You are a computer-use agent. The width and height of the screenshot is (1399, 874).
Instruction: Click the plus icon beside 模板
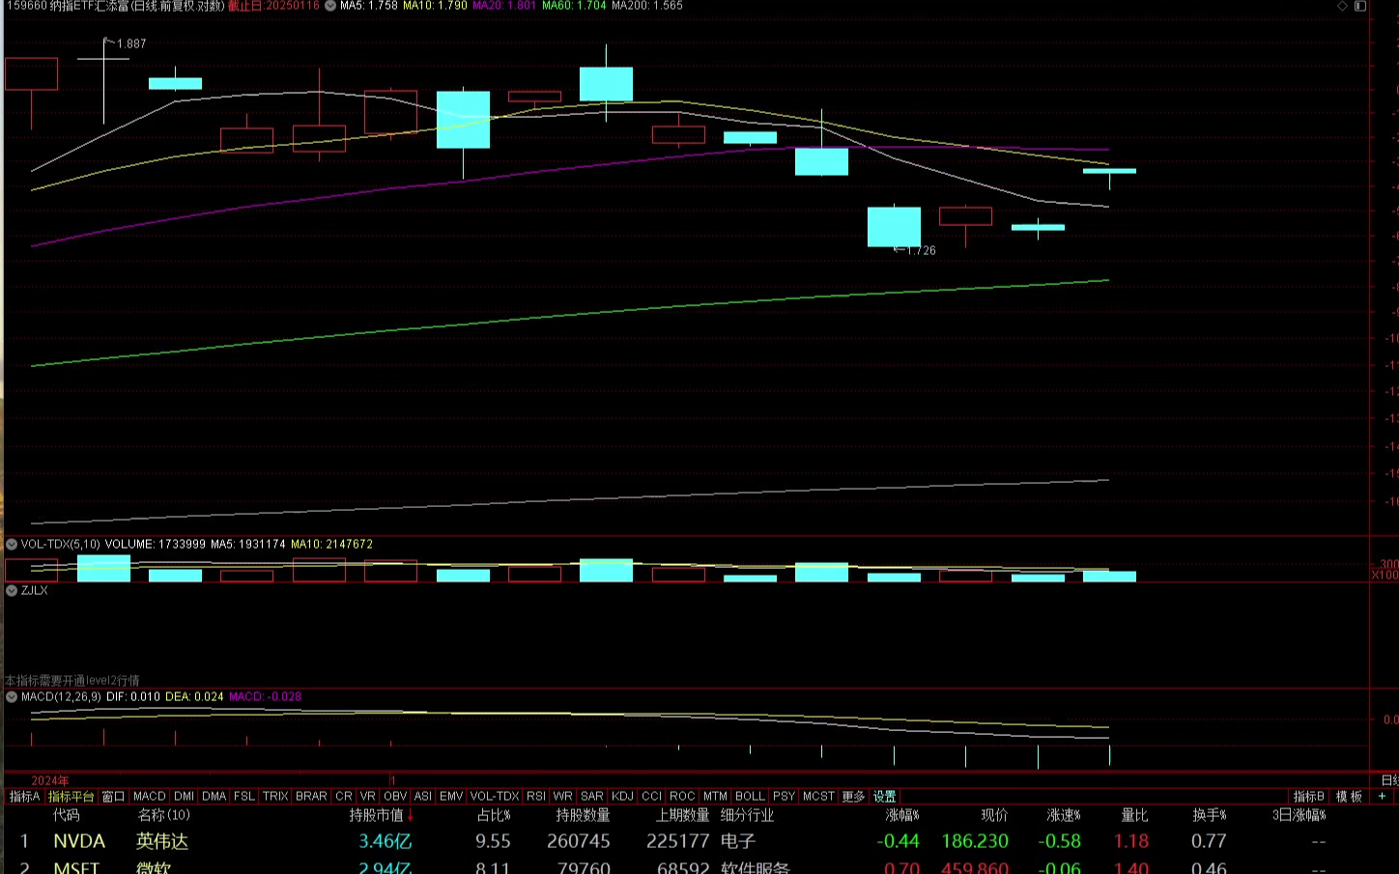1382,797
